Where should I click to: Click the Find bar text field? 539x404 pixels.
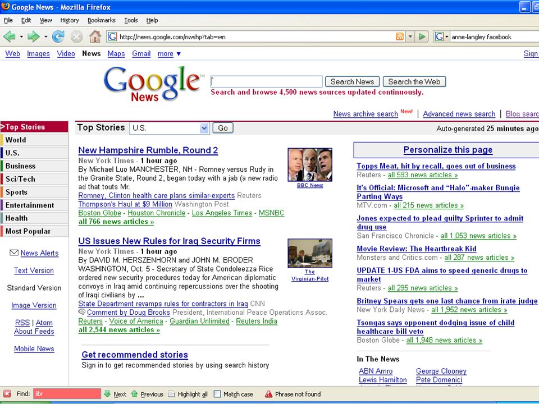click(x=67, y=394)
